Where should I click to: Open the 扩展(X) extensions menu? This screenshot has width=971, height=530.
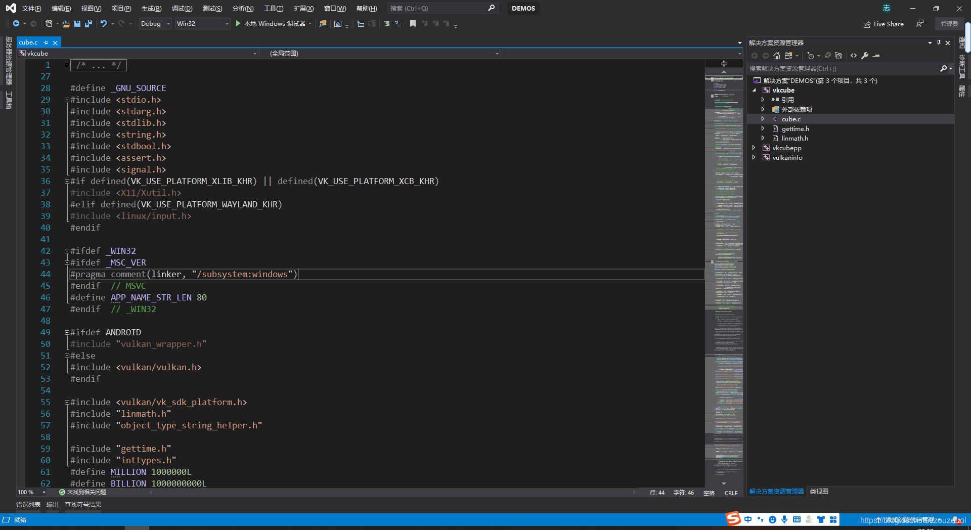click(303, 9)
